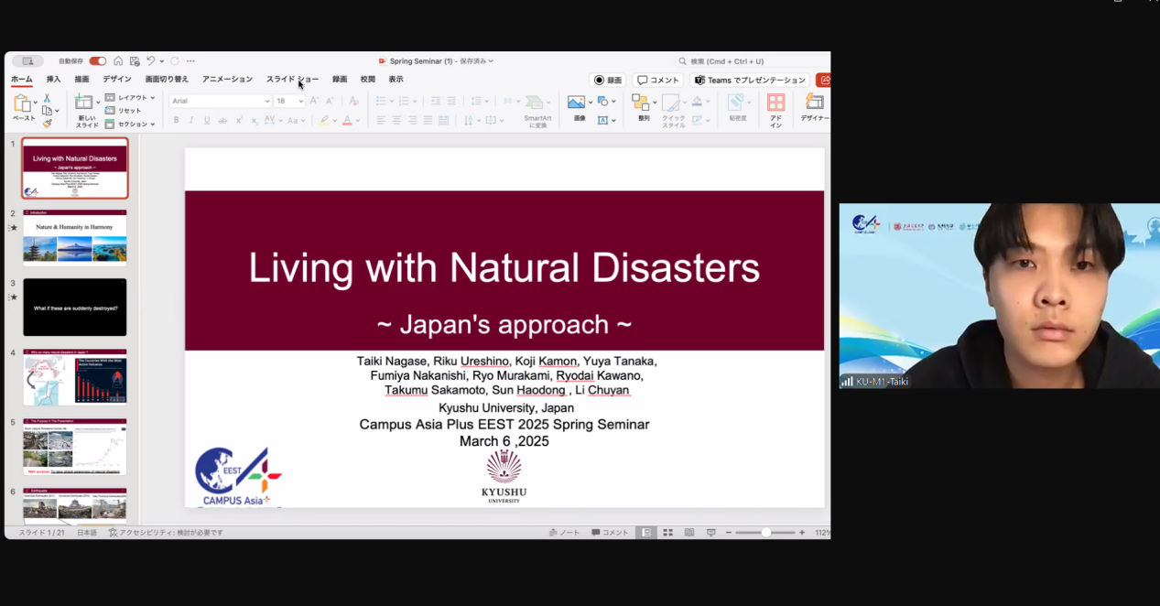Screen dimensions: 1160x606
Task: Open the Insert (挿入) ribbon tab
Action: pyautogui.click(x=53, y=80)
